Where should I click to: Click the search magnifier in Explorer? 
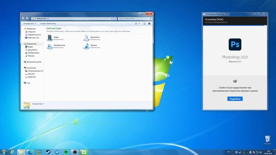tap(151, 19)
